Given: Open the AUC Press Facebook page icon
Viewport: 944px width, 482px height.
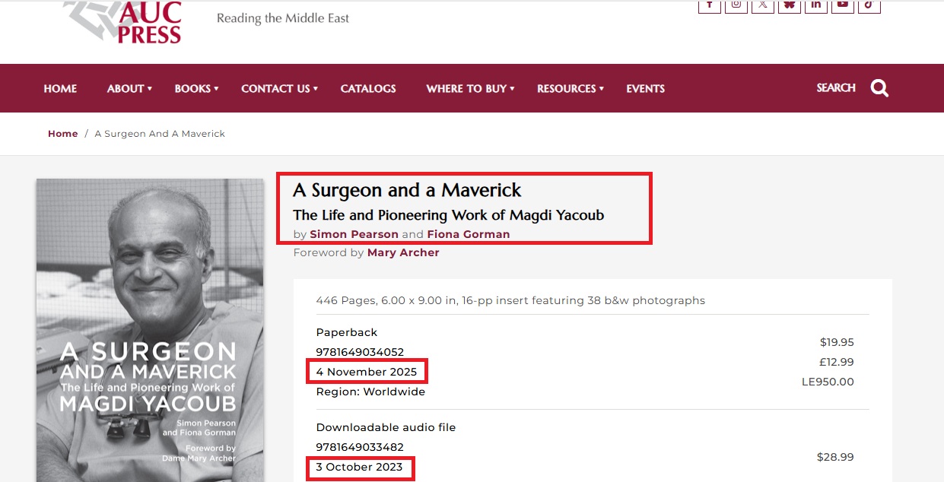Looking at the screenshot, I should [709, 5].
